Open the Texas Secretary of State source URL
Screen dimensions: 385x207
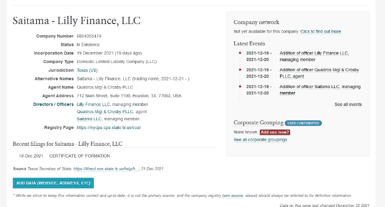pos(106,169)
